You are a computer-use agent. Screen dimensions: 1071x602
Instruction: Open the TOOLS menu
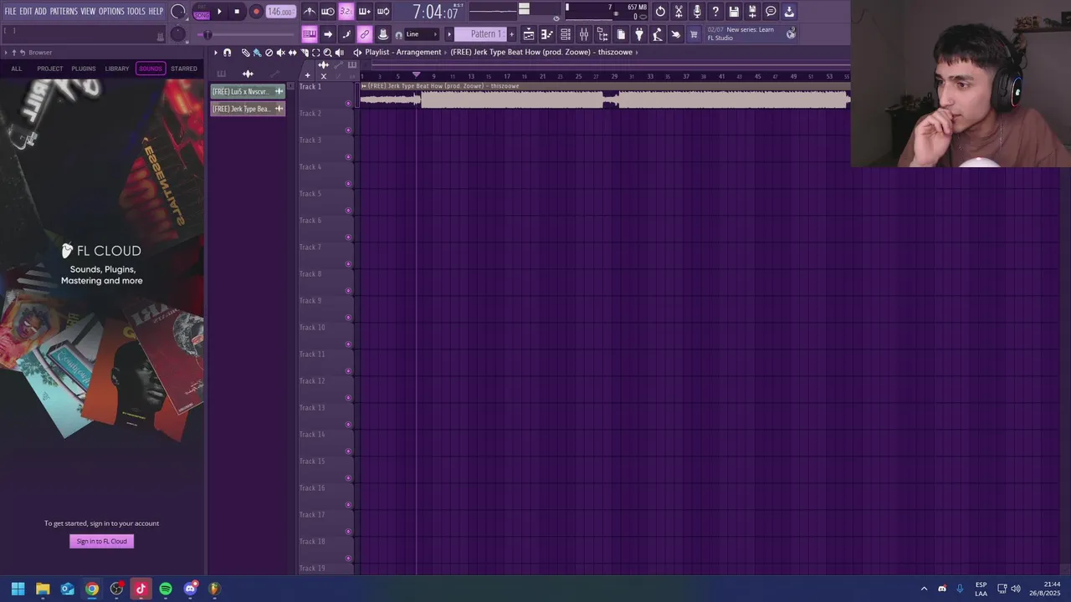pos(136,12)
